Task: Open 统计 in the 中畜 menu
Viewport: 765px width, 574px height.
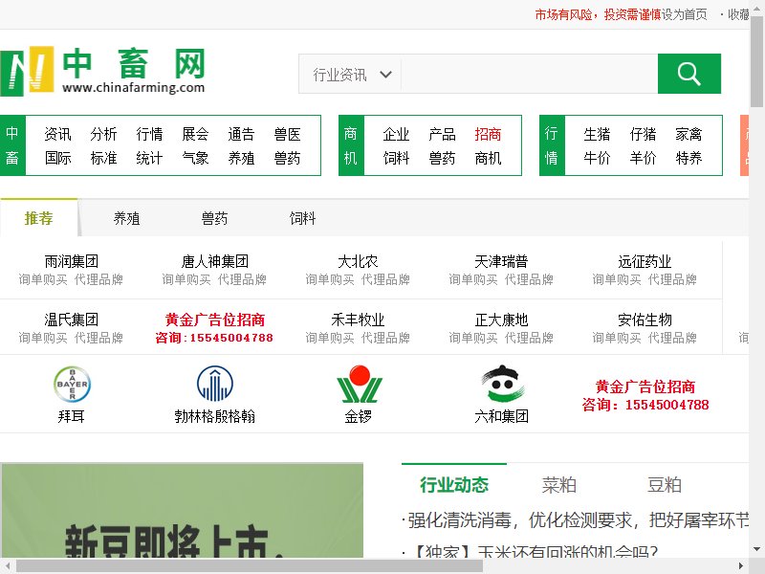Action: [149, 158]
